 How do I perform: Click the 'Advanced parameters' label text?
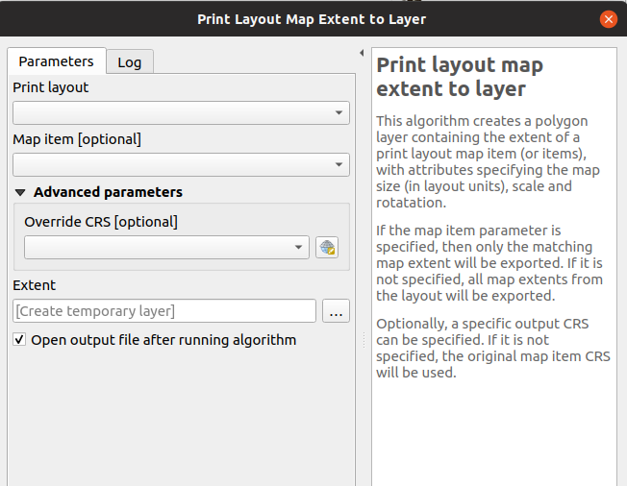(108, 192)
